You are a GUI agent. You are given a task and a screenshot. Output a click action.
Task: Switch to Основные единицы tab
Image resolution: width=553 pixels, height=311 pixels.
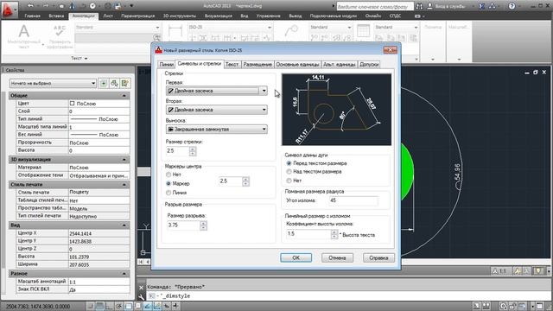click(297, 65)
